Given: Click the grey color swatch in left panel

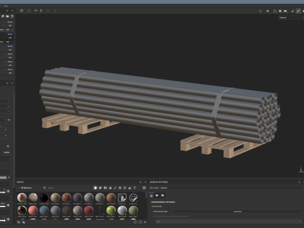Looking at the screenshot, I should pos(3,177).
